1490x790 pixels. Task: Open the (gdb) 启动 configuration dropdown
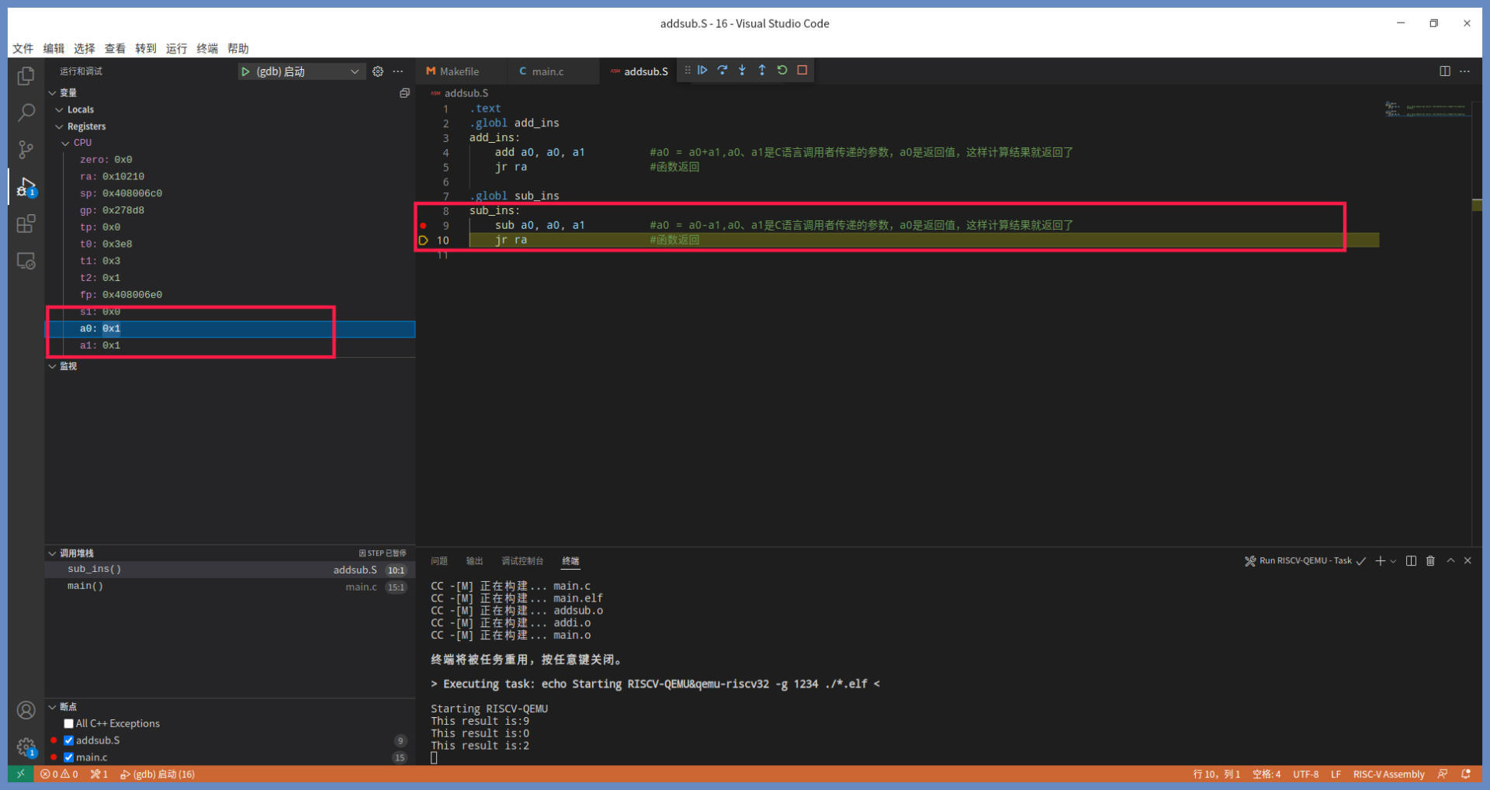354,71
